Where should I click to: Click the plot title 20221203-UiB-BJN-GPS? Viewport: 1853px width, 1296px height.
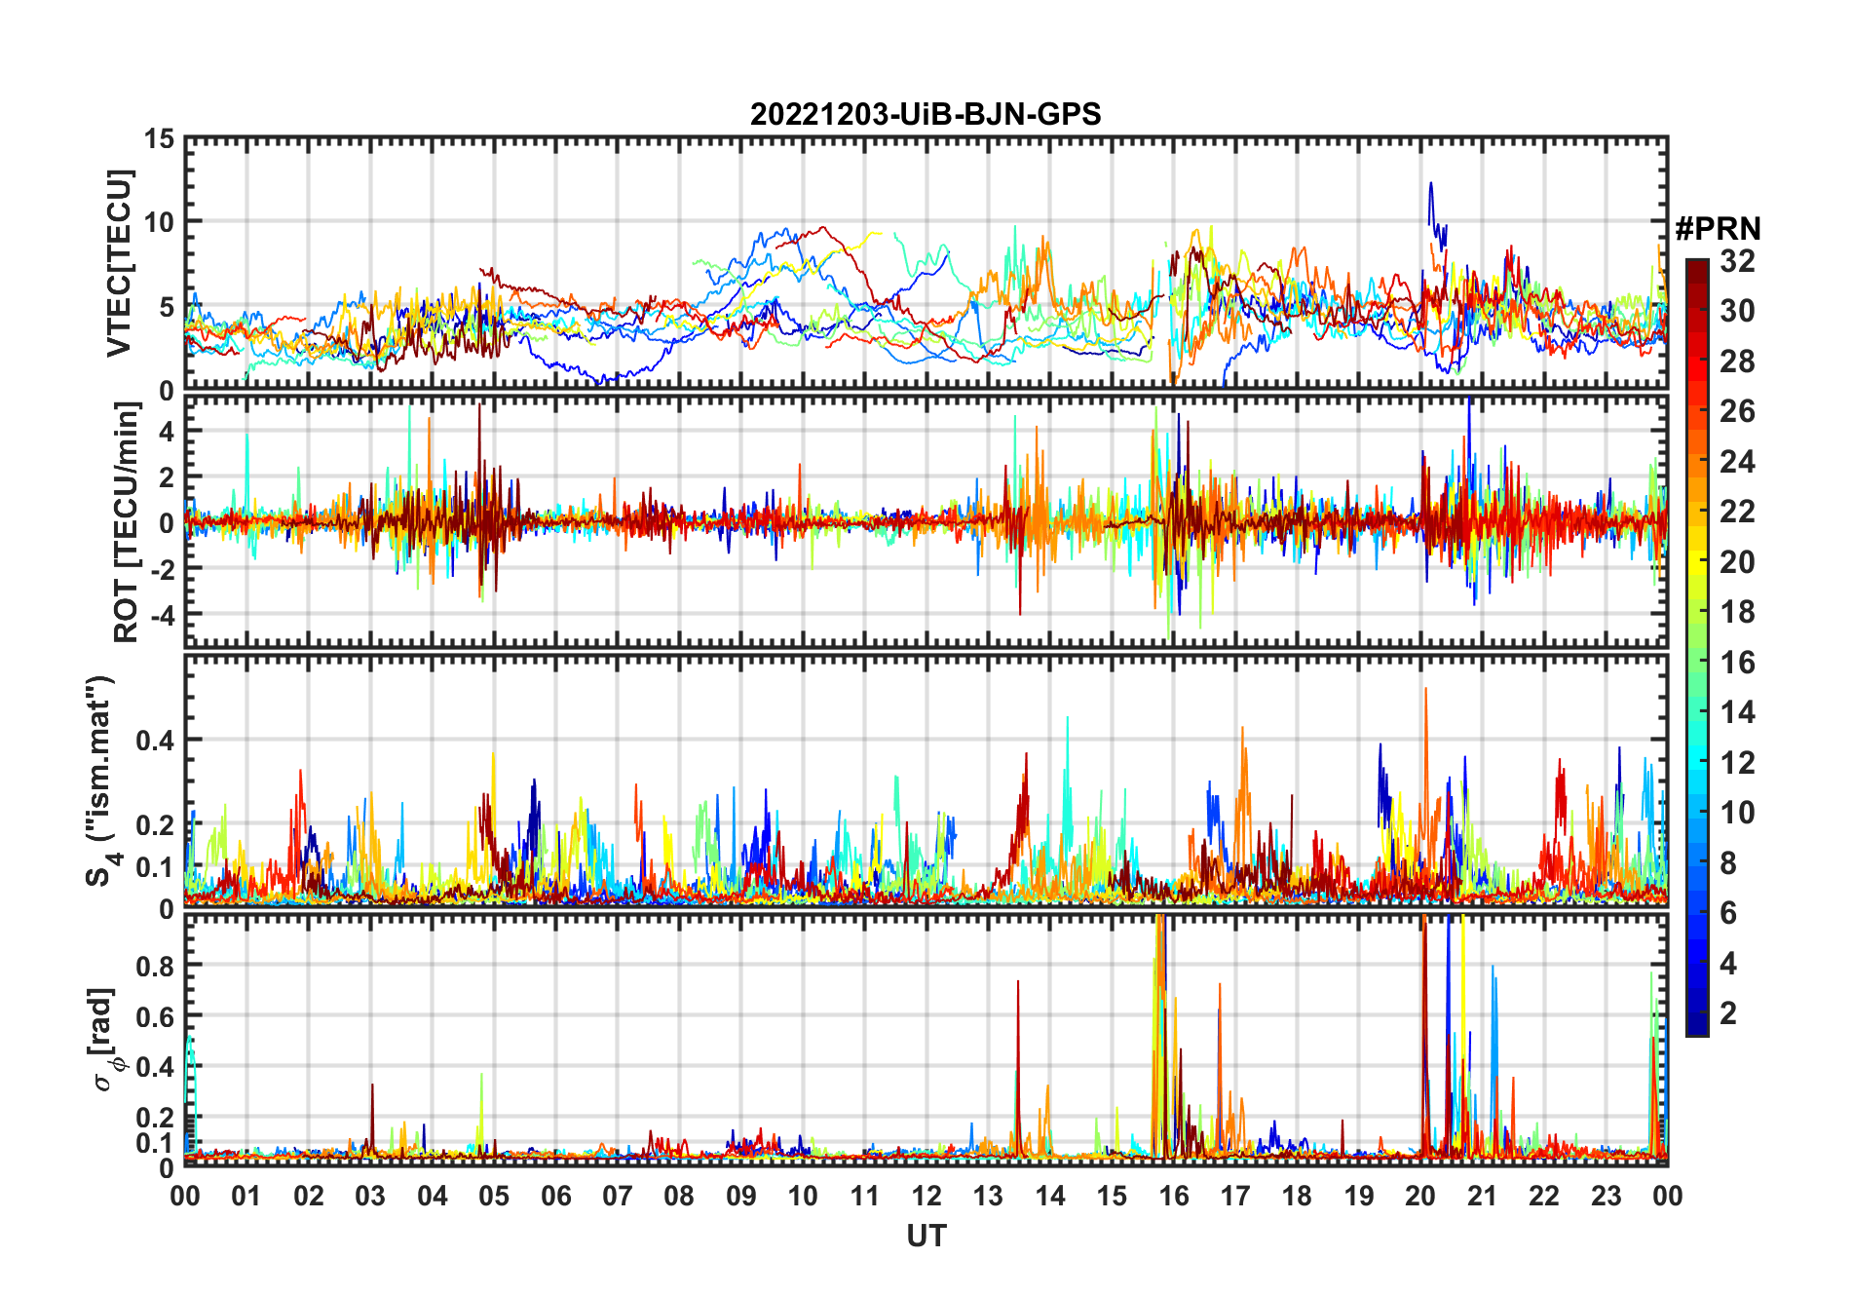click(926, 114)
